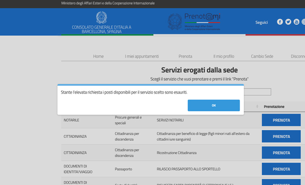Open the Facebook social icon

pyautogui.click(x=280, y=22)
